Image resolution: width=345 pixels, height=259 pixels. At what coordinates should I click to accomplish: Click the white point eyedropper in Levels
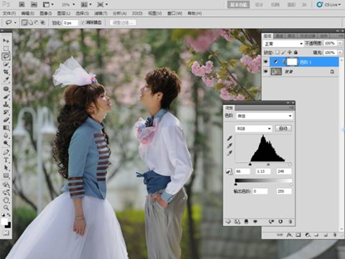coord(230,153)
